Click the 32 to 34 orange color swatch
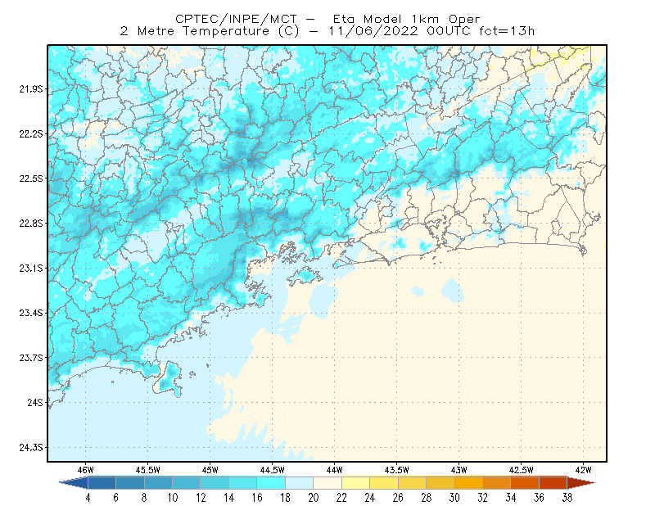This screenshot has width=655, height=506. tap(497, 483)
